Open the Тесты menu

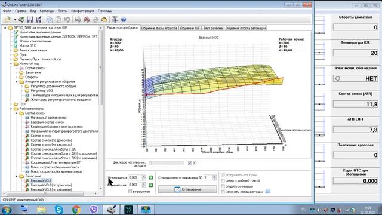[63, 11]
